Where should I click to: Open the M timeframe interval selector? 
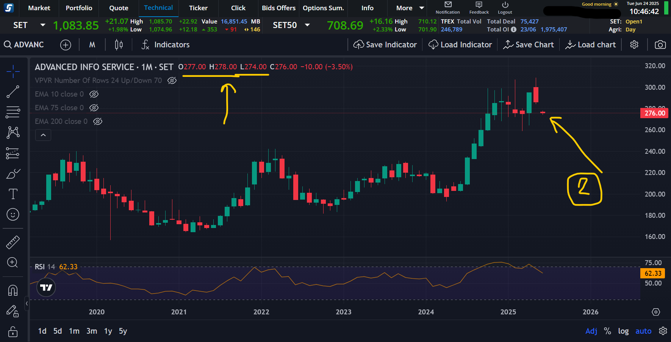click(x=92, y=45)
